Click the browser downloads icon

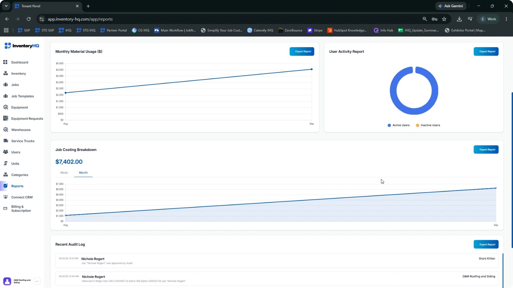click(459, 19)
